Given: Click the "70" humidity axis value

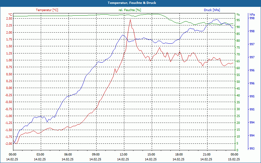Looking at the screenshot, I should 238,54.
